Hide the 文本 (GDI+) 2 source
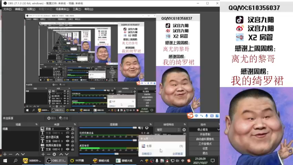Image resolution: width=293 pixels, height=165 pixels. [67, 149]
